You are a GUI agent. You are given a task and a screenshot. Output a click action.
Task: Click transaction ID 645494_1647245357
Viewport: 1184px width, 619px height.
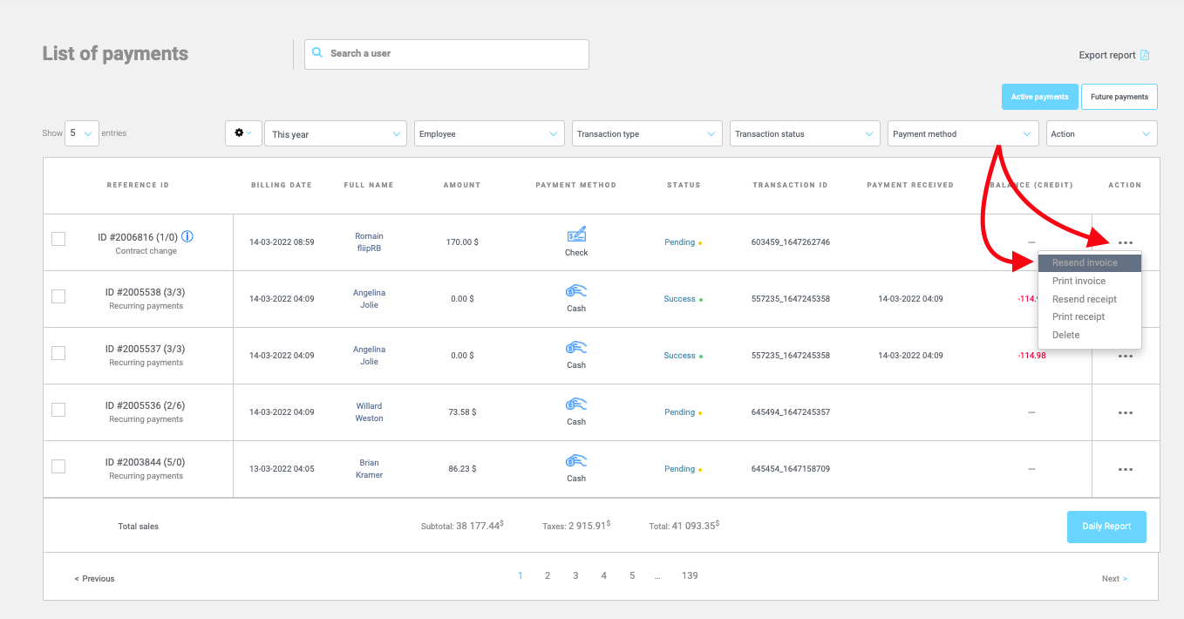pos(791,412)
